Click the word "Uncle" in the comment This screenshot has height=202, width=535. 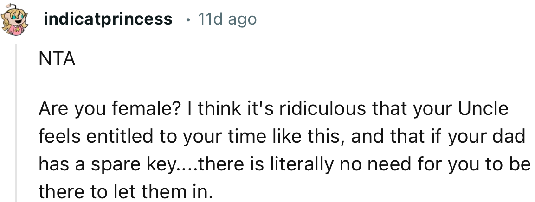[484, 109]
